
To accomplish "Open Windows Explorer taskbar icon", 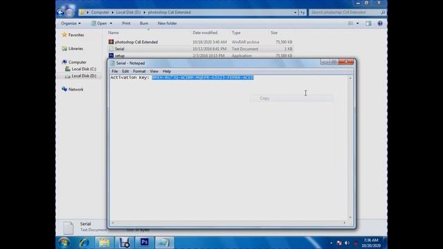I will [x=104, y=243].
